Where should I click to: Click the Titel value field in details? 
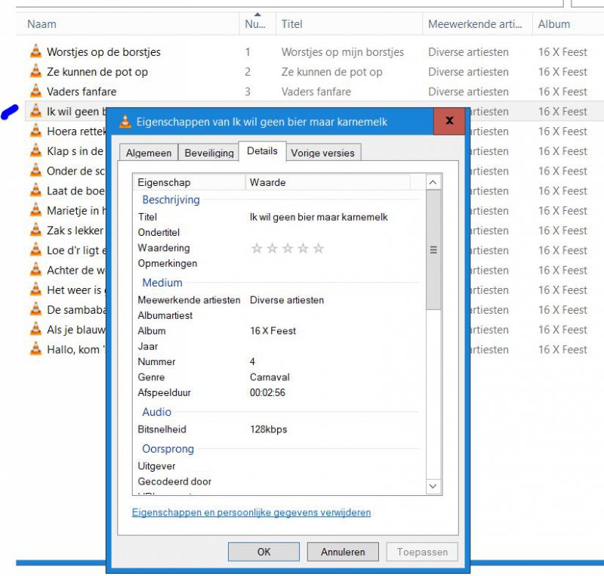[x=319, y=217]
